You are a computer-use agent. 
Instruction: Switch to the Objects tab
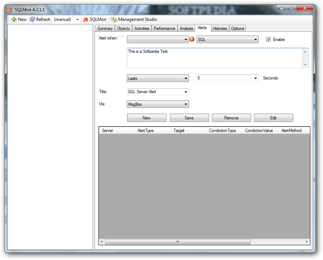point(123,28)
